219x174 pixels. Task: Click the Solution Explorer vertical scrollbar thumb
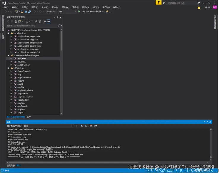pos(61,41)
